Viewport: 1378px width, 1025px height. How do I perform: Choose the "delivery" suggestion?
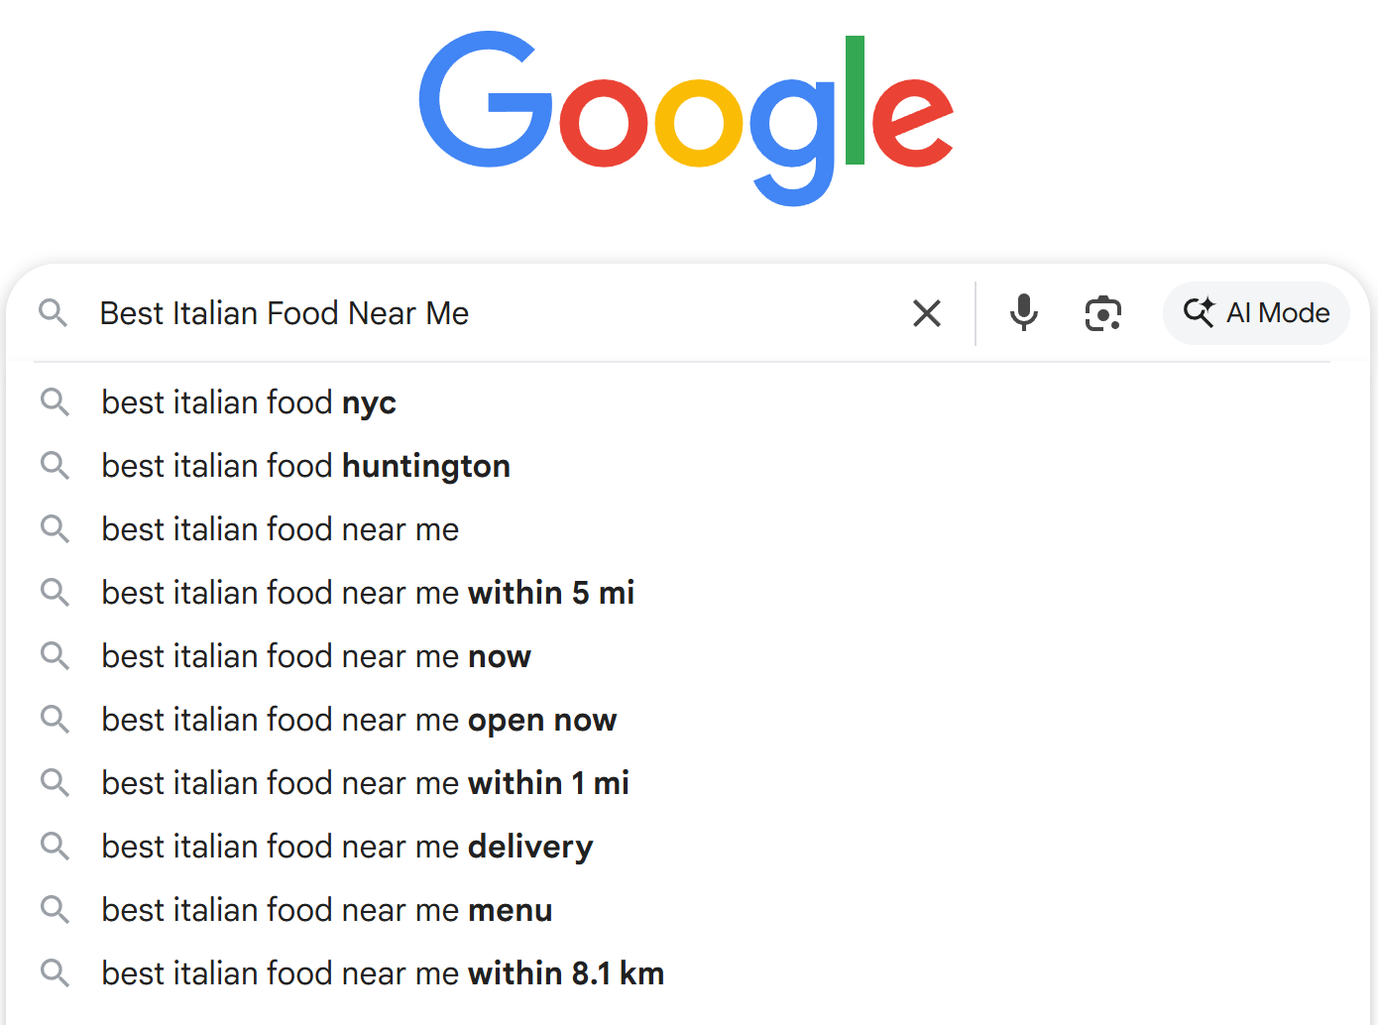click(347, 847)
